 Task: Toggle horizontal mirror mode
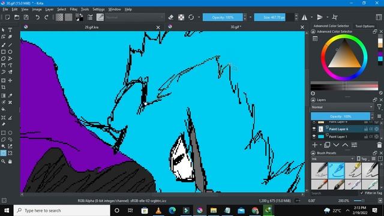pyautogui.click(x=304, y=17)
